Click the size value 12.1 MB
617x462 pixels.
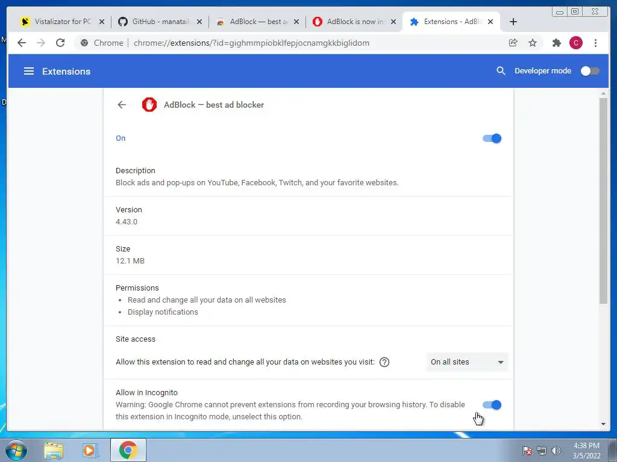click(x=130, y=261)
